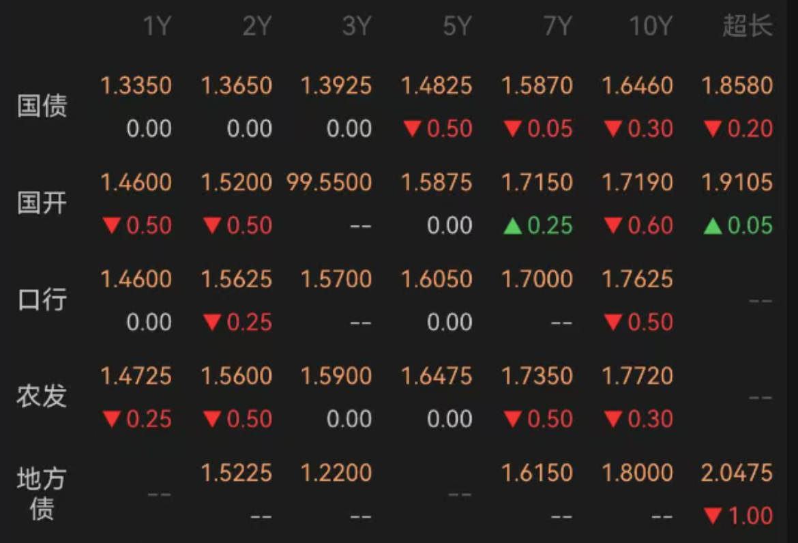Screen dimensions: 798x543
Task: Select the 1Y tenor column header
Action: pyautogui.click(x=157, y=25)
